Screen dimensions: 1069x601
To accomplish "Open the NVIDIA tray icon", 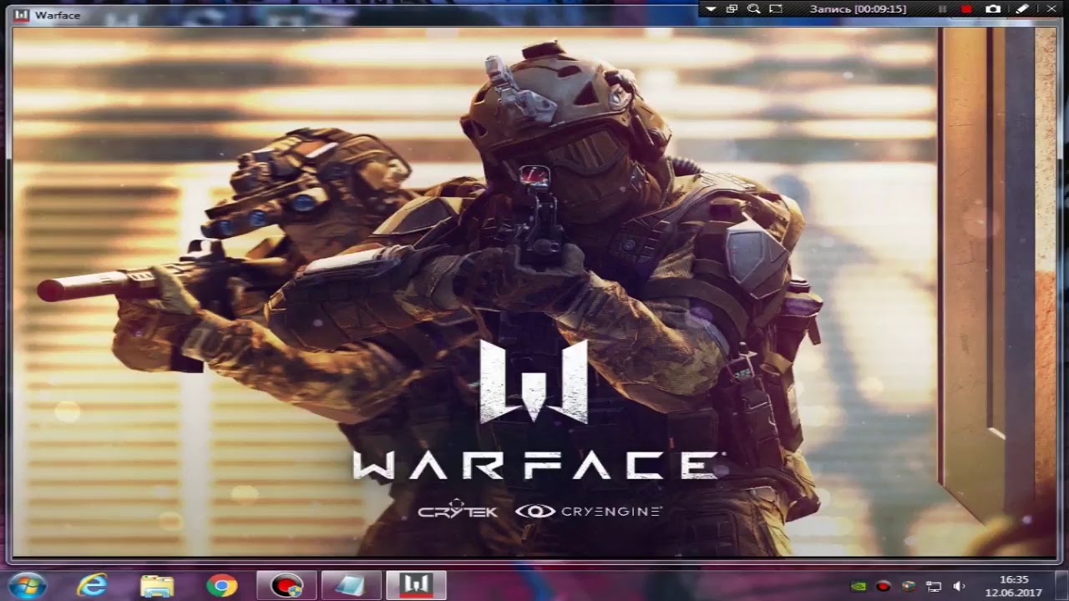I will (x=858, y=586).
